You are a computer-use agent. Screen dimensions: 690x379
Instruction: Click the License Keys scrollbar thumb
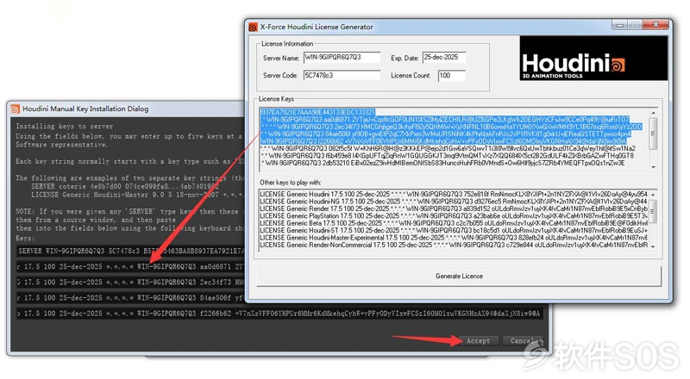coord(653,134)
